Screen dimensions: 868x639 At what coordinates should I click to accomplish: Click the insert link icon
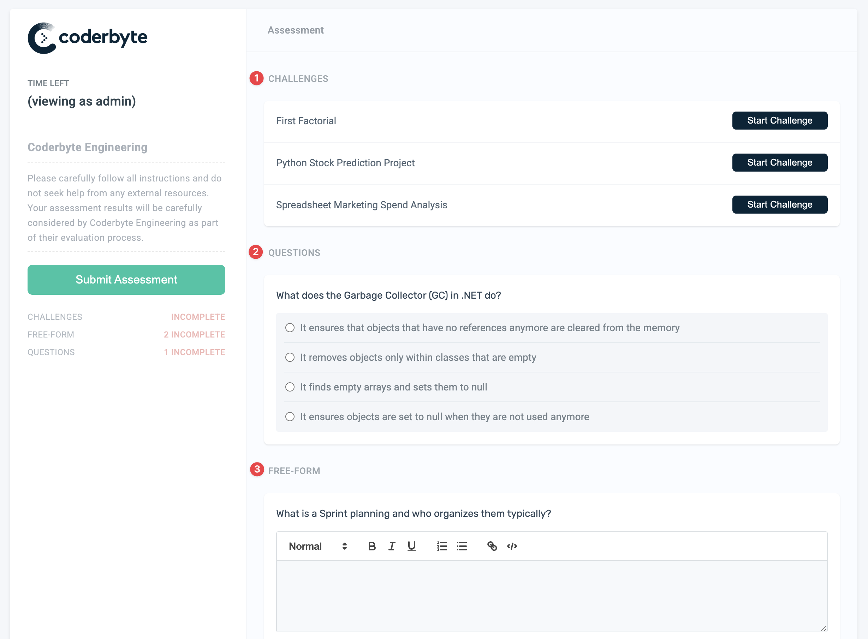(492, 546)
